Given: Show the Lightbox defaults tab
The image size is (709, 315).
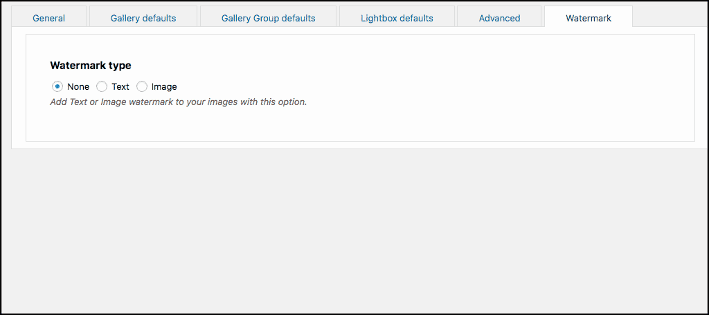Looking at the screenshot, I should (x=397, y=18).
